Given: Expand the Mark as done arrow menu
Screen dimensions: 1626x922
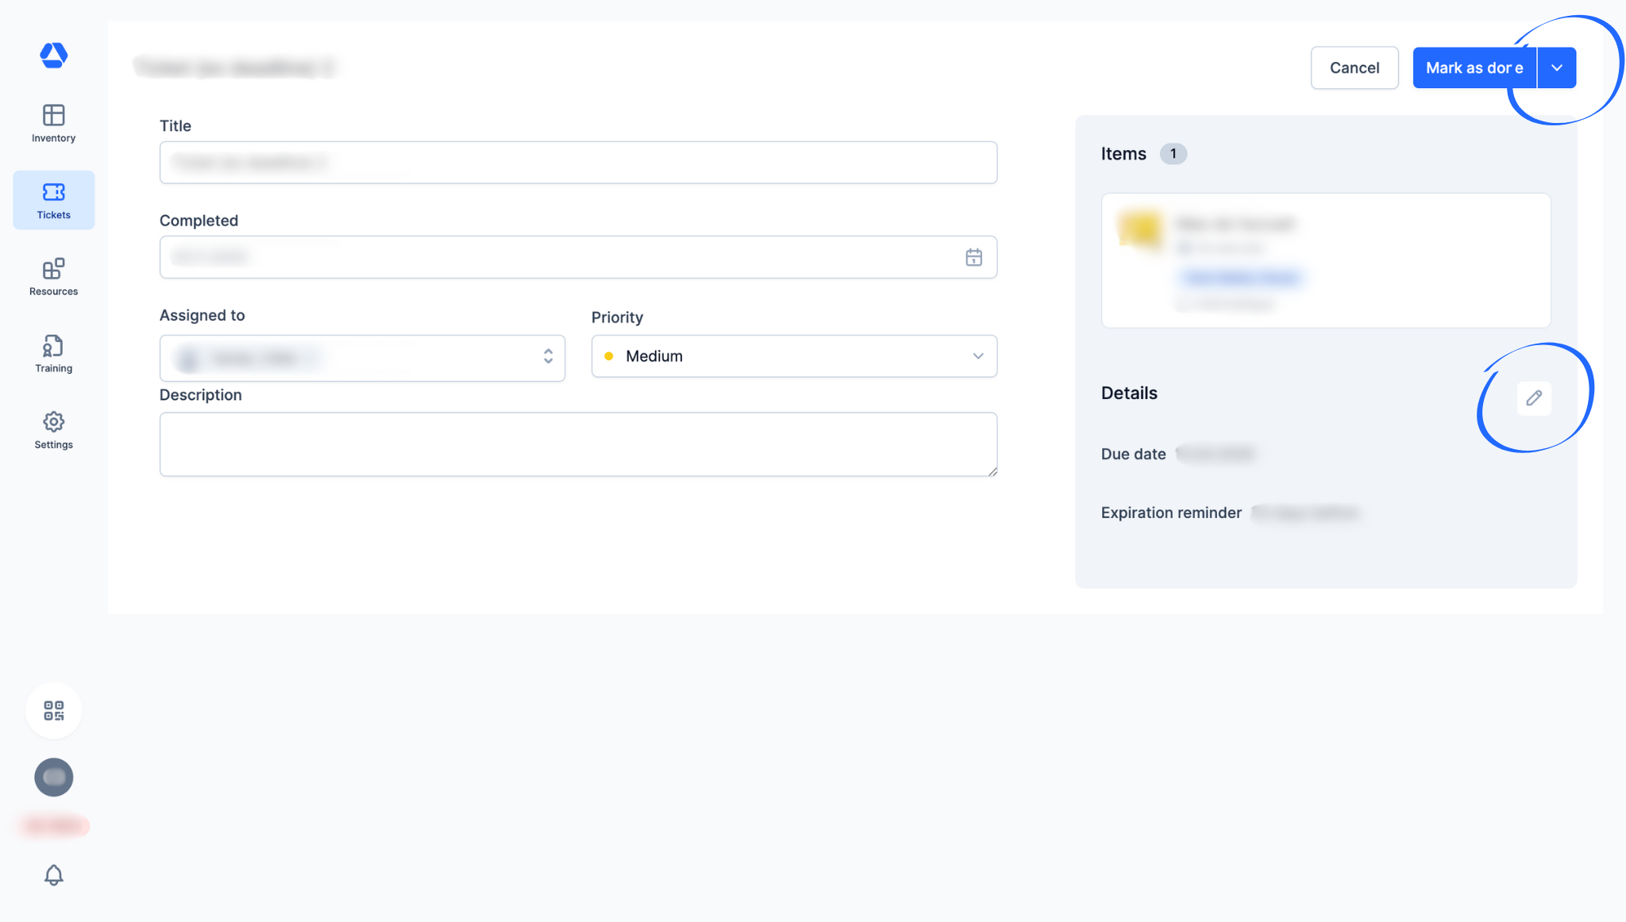Looking at the screenshot, I should (1556, 67).
